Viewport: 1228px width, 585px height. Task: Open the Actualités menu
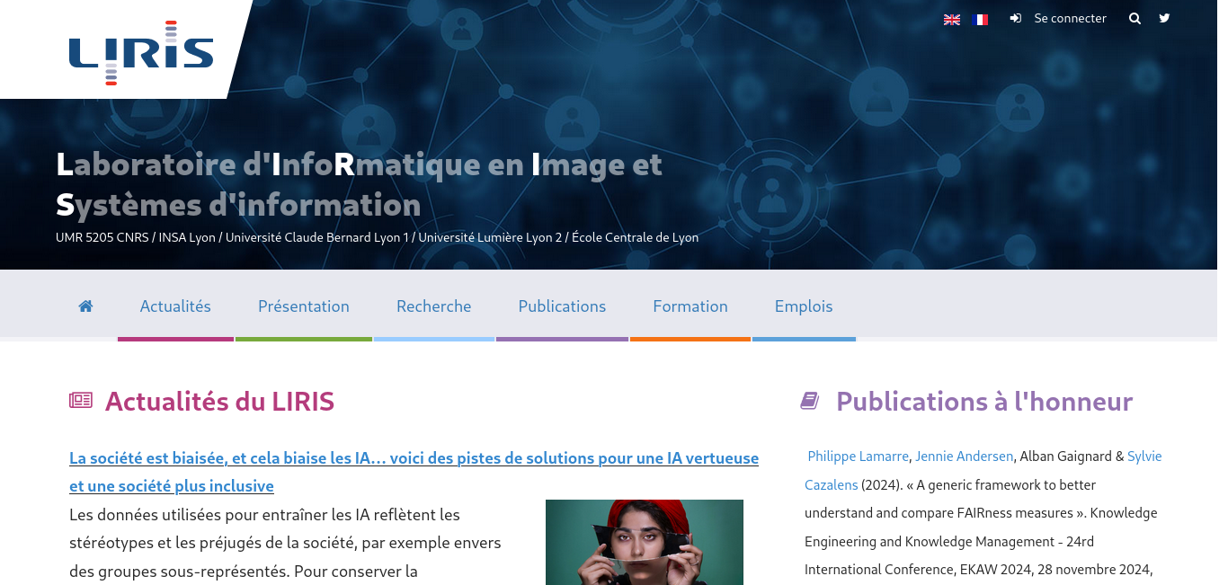pos(175,306)
